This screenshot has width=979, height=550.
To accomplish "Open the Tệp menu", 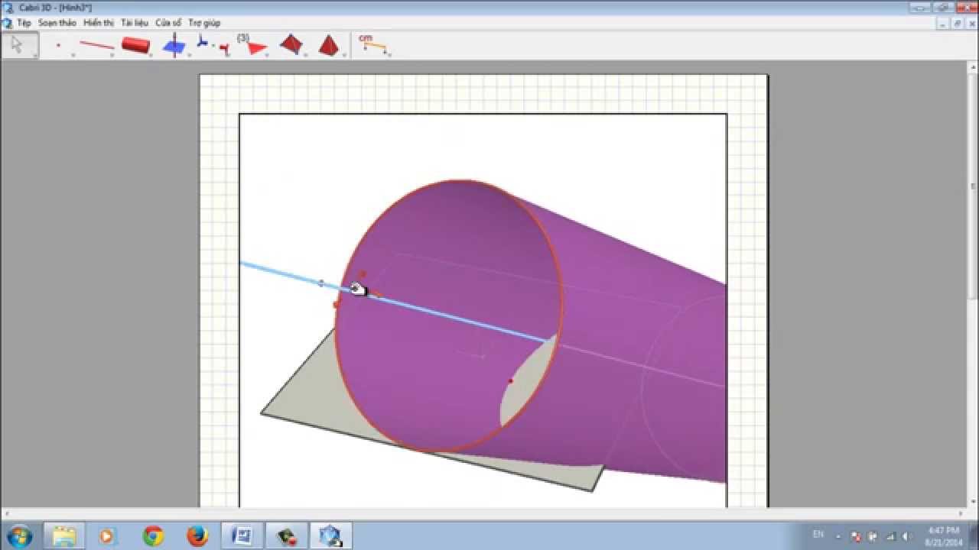I will click(x=24, y=23).
